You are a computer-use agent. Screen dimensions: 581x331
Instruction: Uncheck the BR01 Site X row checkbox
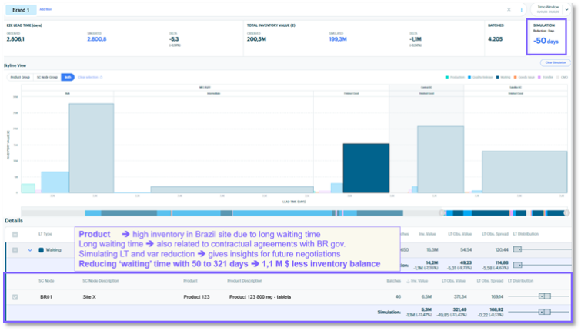[15, 297]
